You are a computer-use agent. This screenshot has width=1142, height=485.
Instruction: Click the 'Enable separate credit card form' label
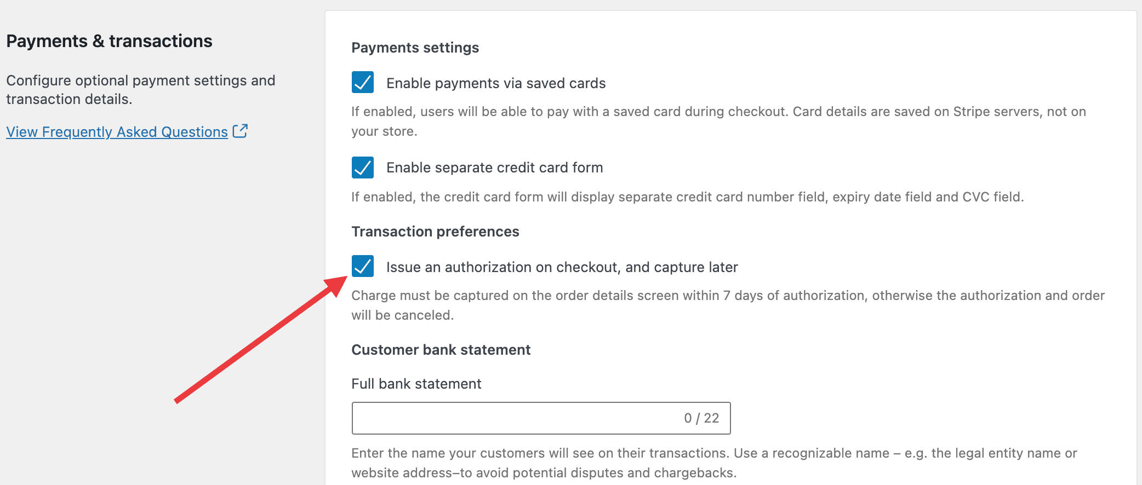pyautogui.click(x=494, y=168)
